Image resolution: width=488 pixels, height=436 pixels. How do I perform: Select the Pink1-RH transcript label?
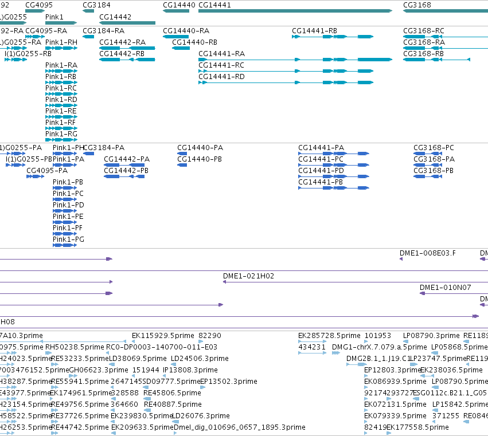pos(61,42)
